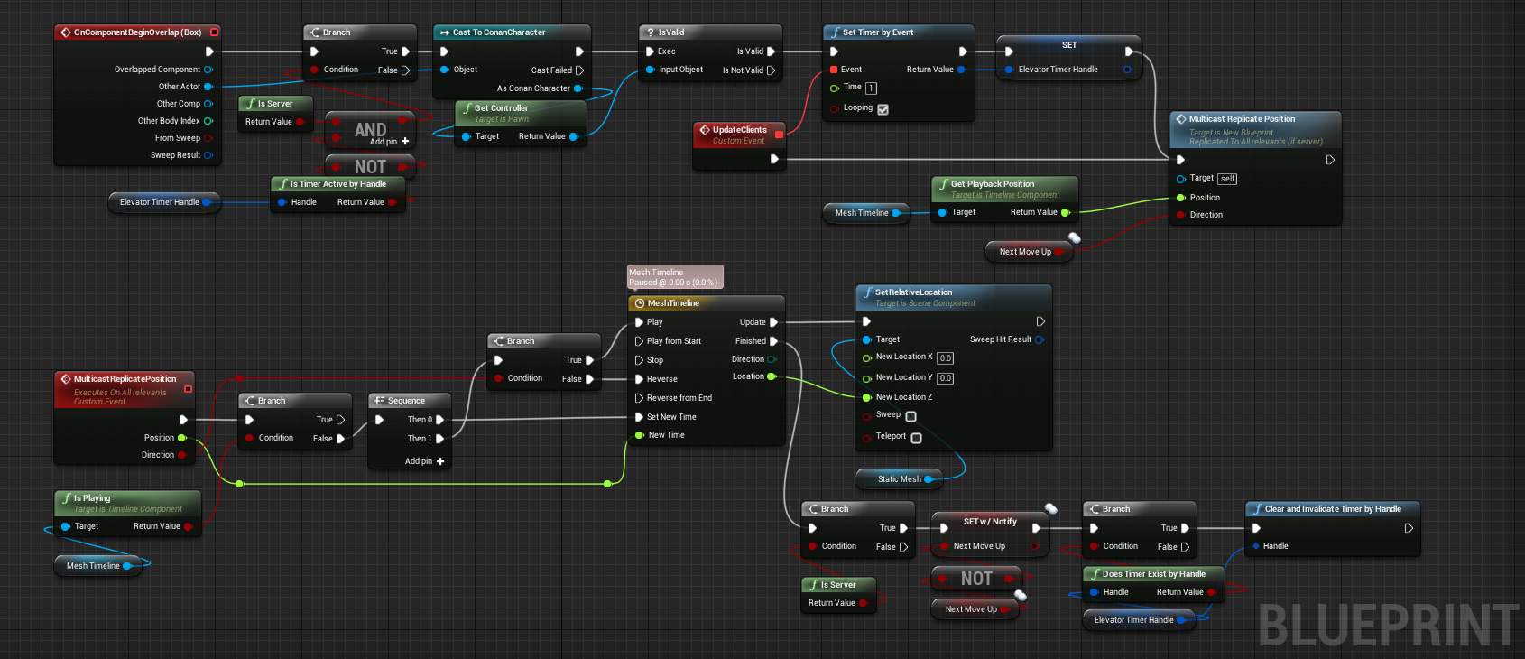The width and height of the screenshot is (1525, 659).
Task: Click the New Location X value field
Action: (x=945, y=358)
